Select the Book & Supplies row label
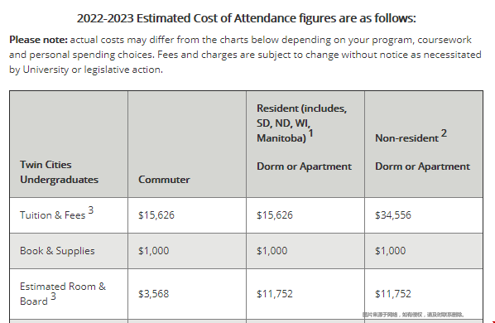The width and height of the screenshot is (495, 323). coord(57,251)
